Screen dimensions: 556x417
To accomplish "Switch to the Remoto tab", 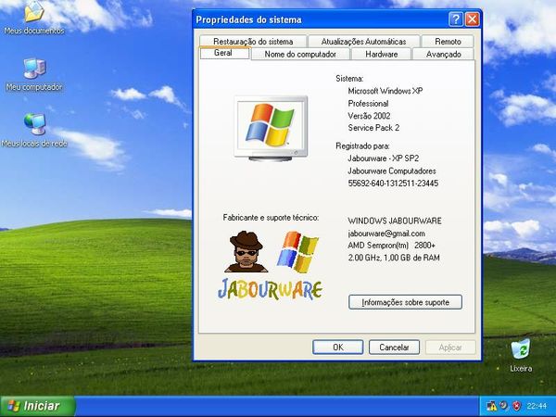I will (x=448, y=42).
